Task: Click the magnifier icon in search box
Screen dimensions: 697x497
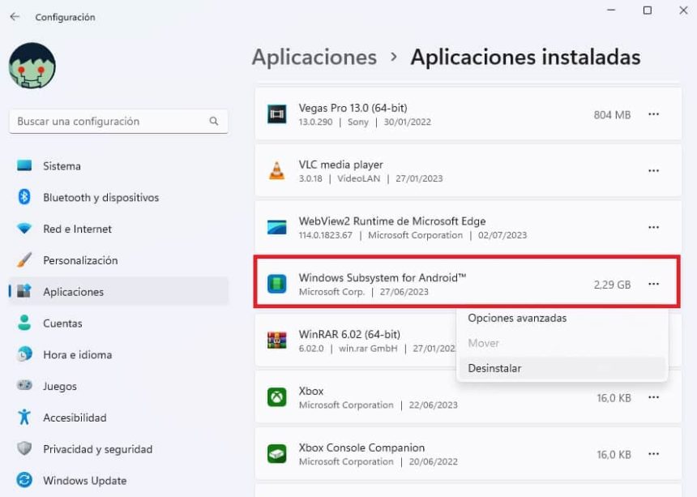Action: pos(214,121)
